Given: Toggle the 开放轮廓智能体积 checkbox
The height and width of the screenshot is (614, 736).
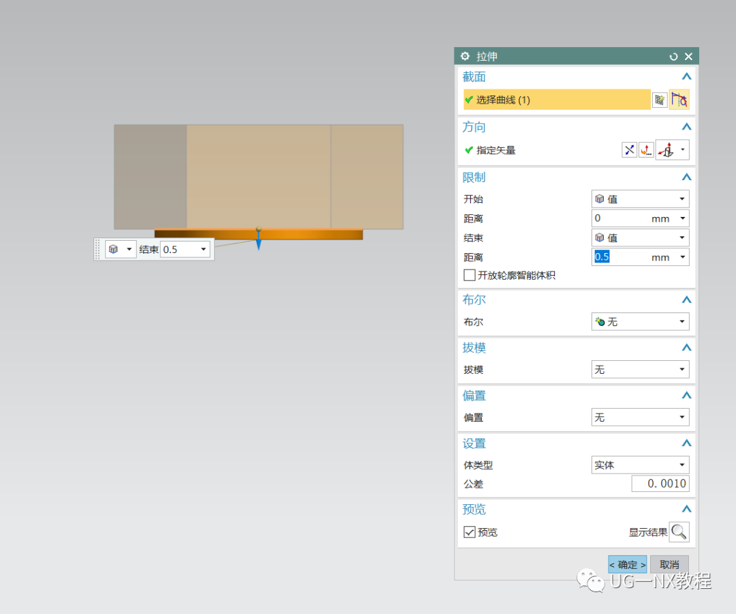Looking at the screenshot, I should tap(470, 276).
